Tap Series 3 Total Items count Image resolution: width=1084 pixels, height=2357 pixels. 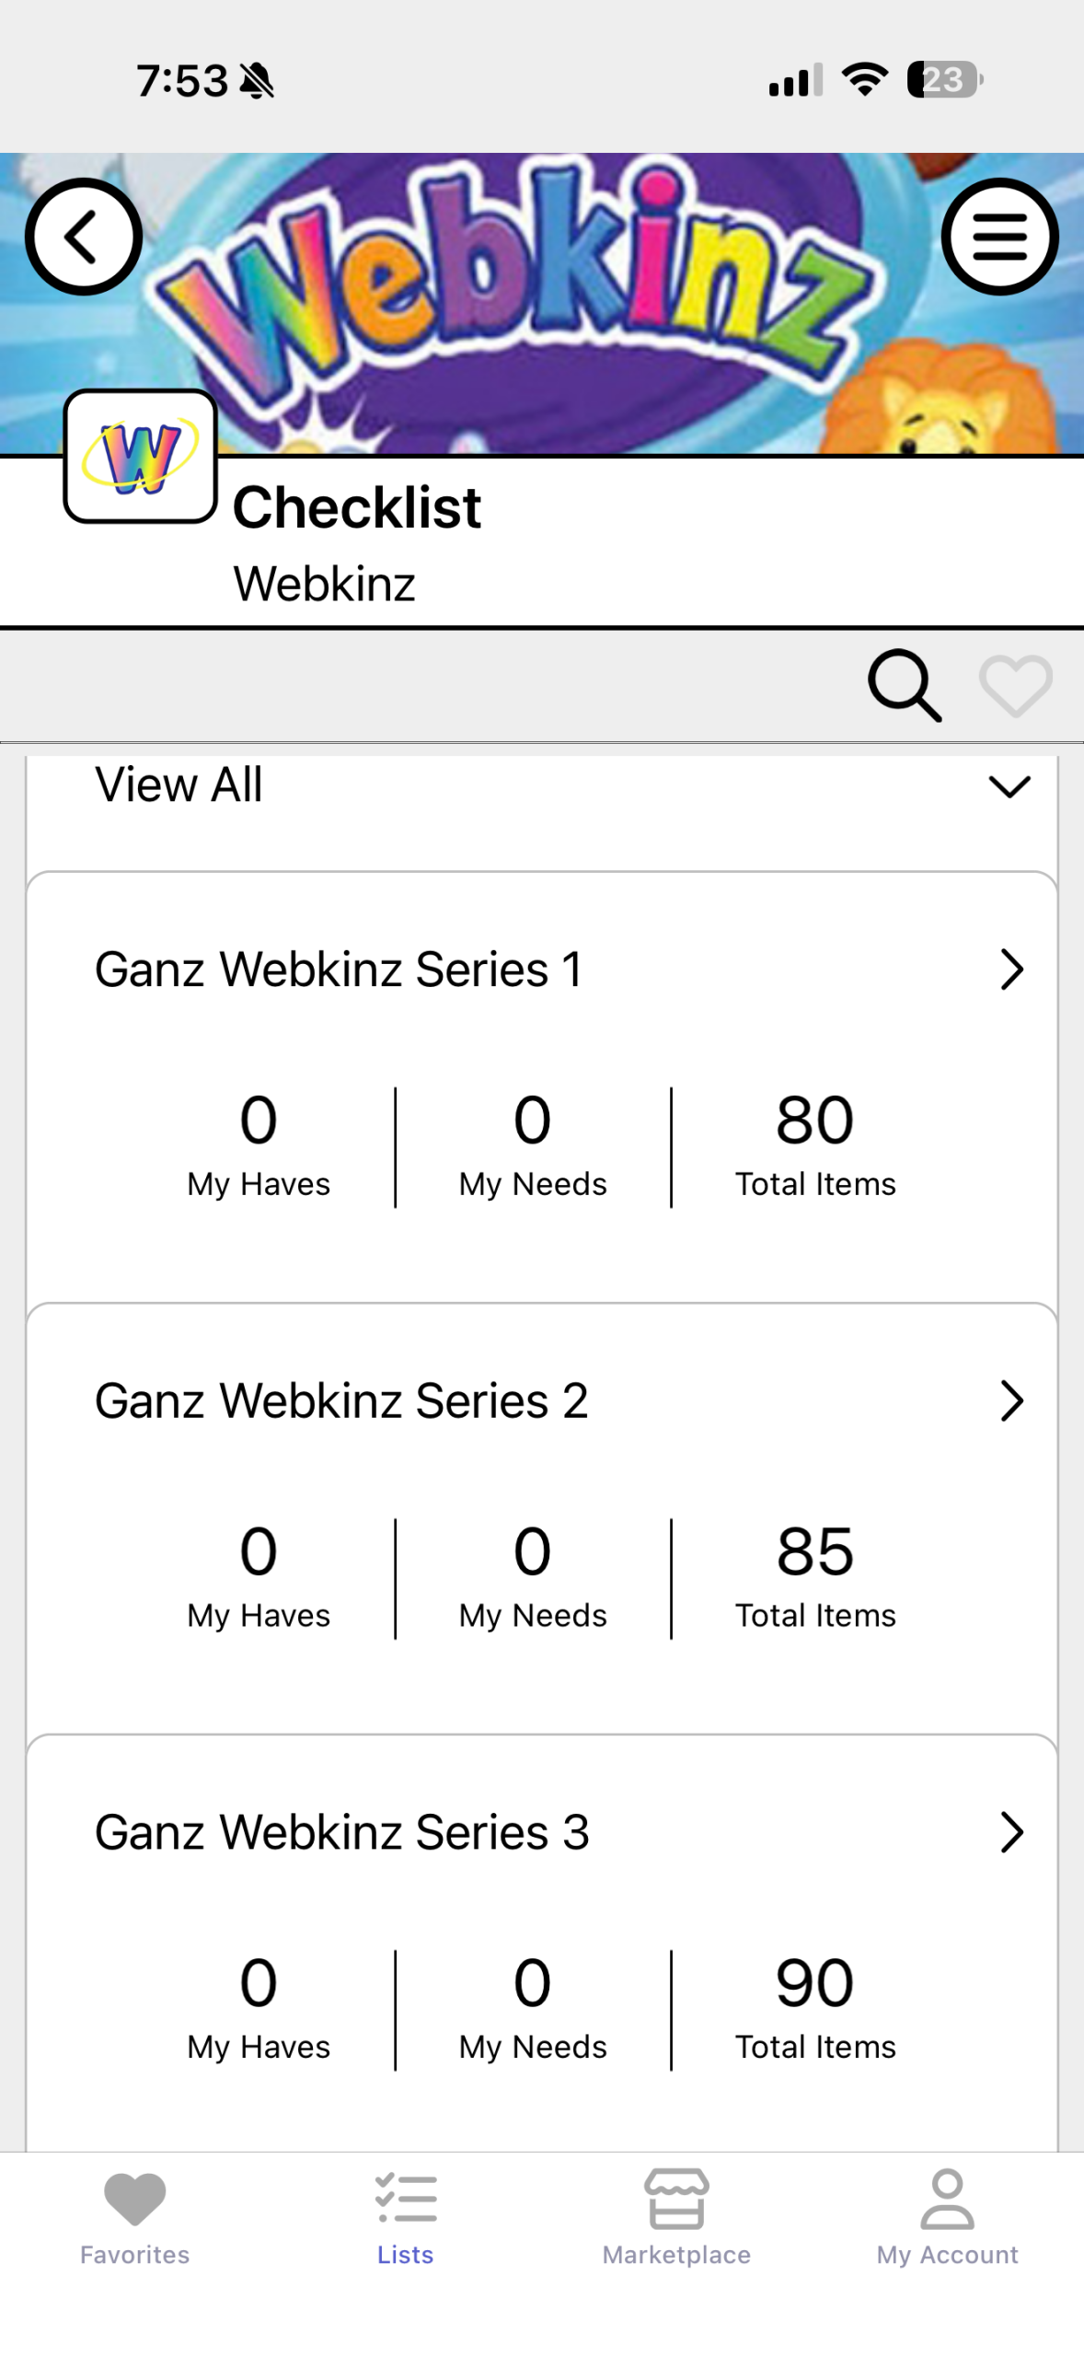tap(814, 1983)
